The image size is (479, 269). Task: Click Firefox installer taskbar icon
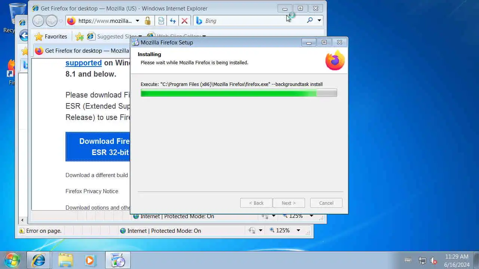118,260
